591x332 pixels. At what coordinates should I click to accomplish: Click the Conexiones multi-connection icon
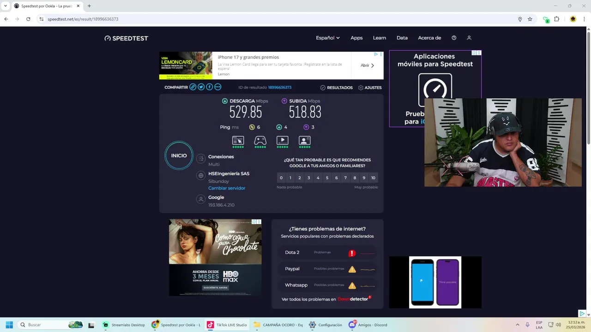click(200, 159)
